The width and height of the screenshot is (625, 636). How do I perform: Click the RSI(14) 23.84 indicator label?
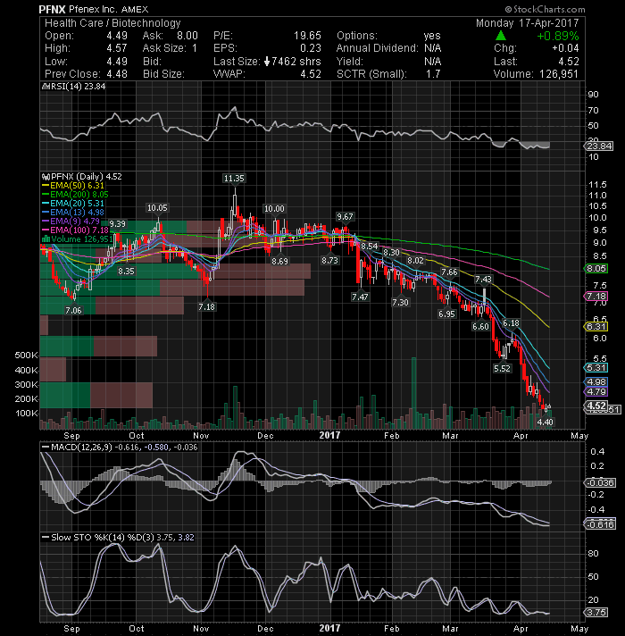[74, 87]
